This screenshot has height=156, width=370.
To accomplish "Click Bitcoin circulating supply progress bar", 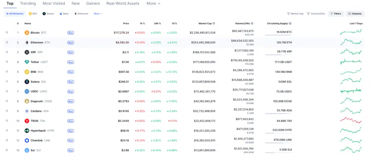I will pos(279,35).
